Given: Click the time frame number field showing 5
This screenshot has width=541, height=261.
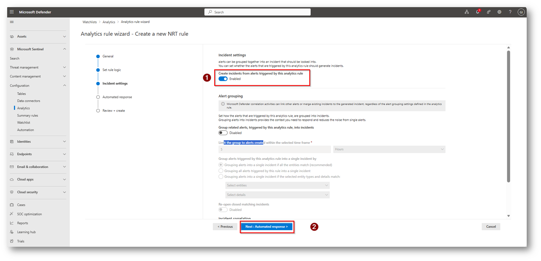Looking at the screenshot, I should (275, 149).
